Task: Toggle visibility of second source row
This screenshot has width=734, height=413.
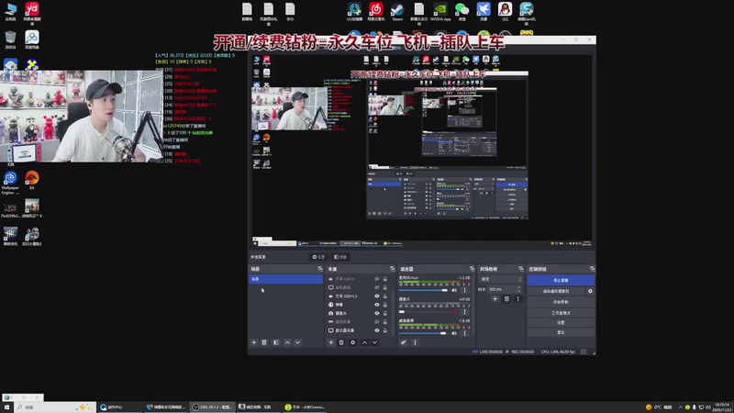Action: 376,287
